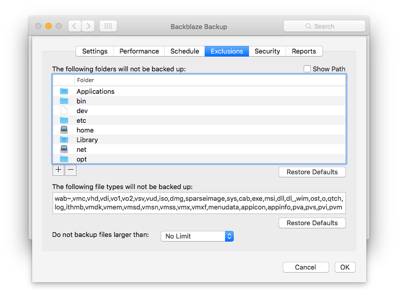398x293 pixels.
Task: Select the opt row text
Action: click(x=82, y=159)
